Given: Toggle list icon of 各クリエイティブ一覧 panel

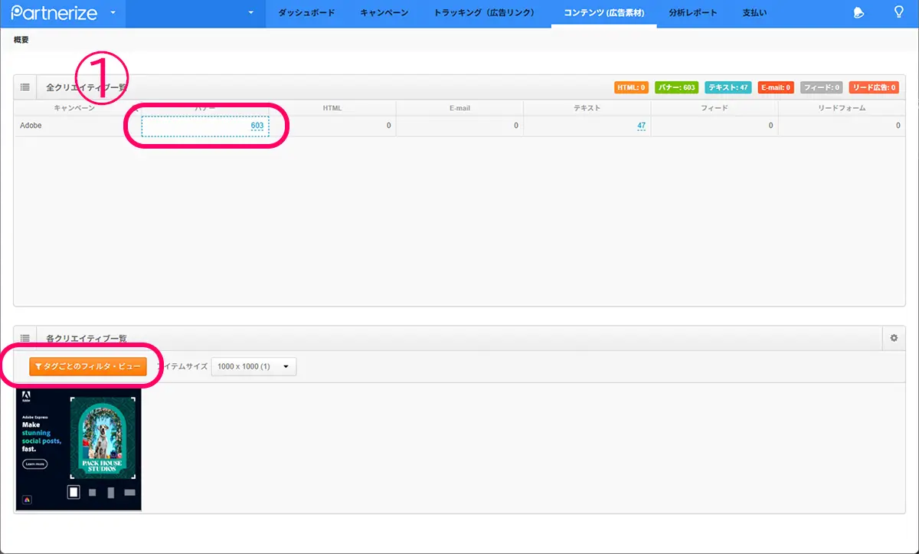Looking at the screenshot, I should [x=25, y=338].
